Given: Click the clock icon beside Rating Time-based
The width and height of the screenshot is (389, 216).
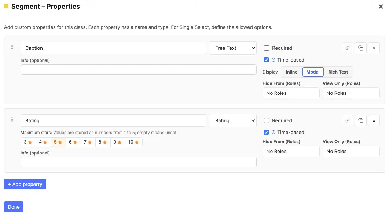Looking at the screenshot, I should 274,132.
